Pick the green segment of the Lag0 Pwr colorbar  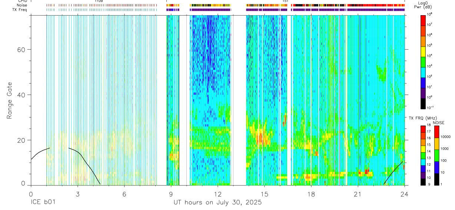click(x=423, y=62)
